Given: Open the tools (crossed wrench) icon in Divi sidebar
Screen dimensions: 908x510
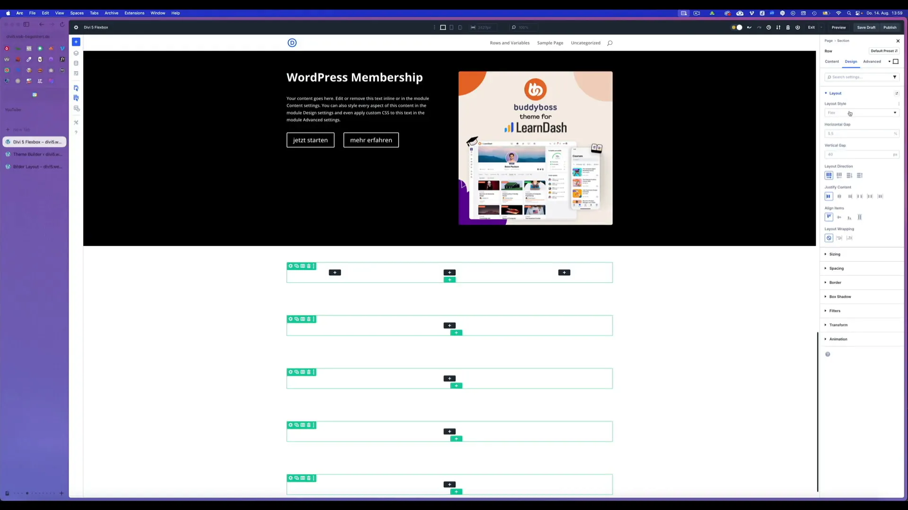Looking at the screenshot, I should (76, 122).
